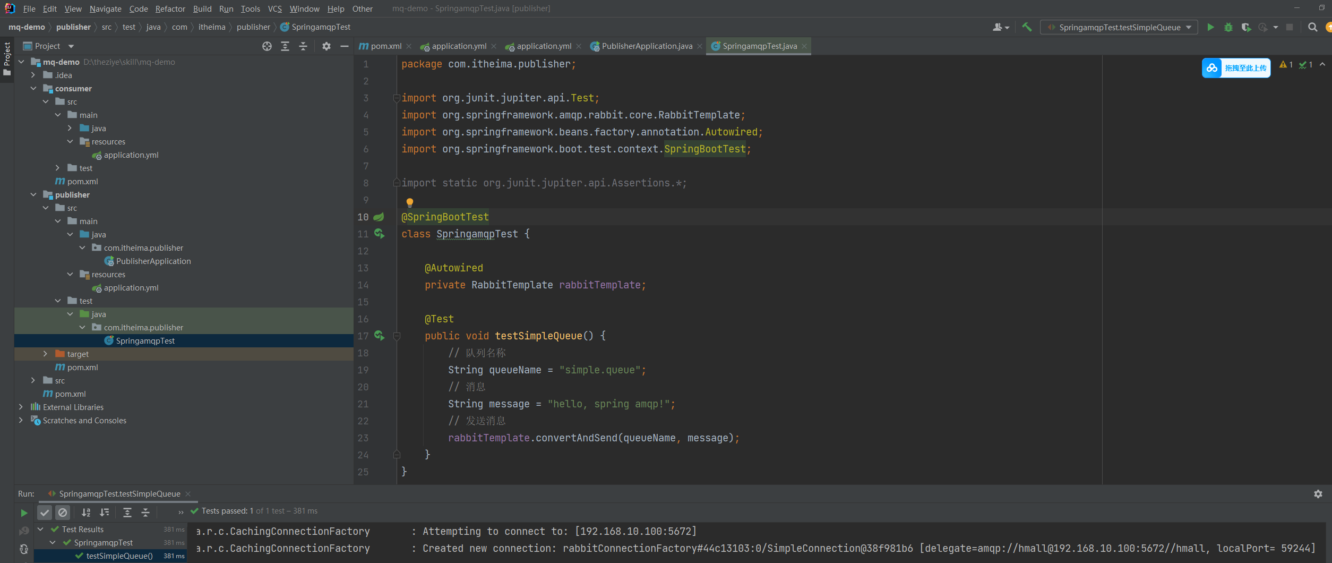Click the run gutter icon on line 11
This screenshot has width=1332, height=563.
379,234
